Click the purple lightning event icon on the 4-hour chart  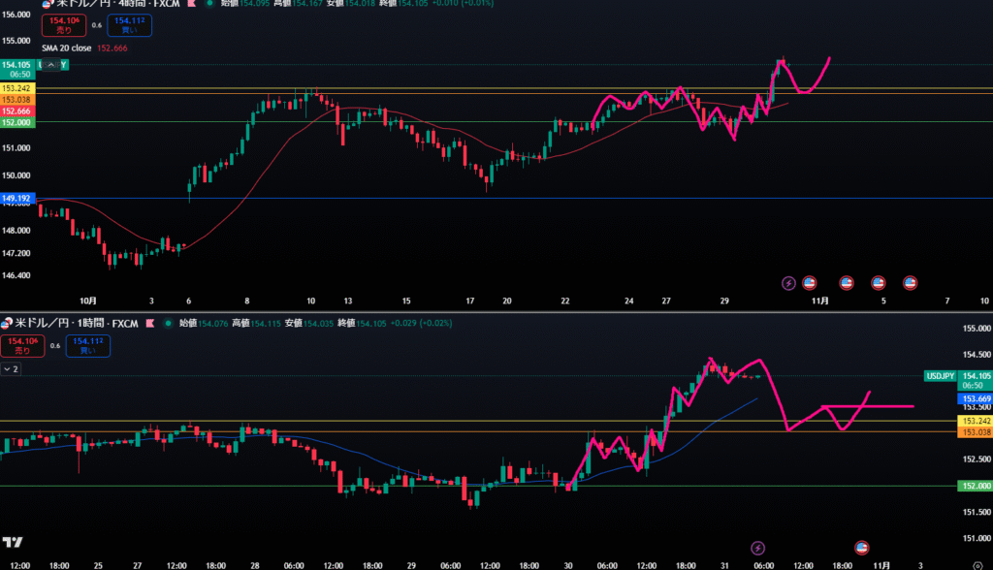788,283
